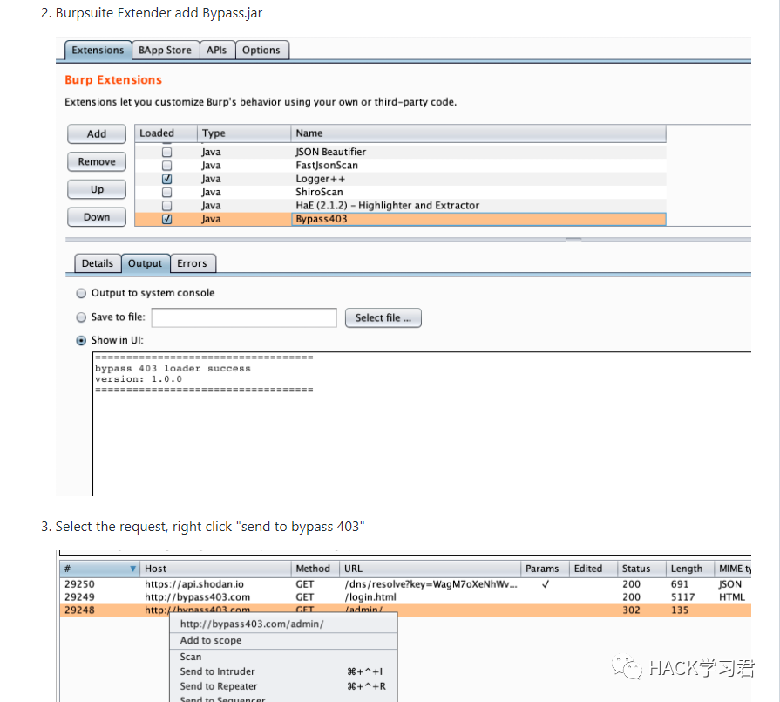780x702 pixels.
Task: Sort history by Method column
Action: coord(315,569)
